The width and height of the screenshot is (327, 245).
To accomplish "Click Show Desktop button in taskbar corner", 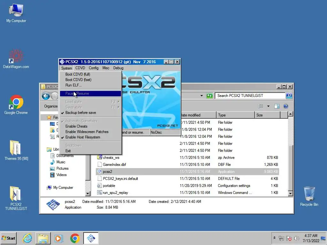I will pyautogui.click(x=323, y=238).
